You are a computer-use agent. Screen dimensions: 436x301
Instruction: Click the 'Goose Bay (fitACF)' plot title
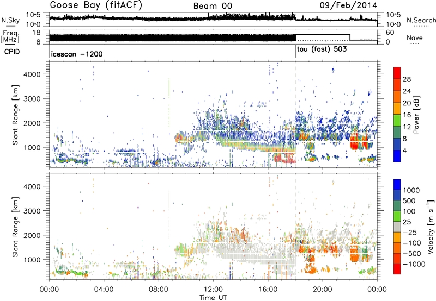(x=96, y=5)
